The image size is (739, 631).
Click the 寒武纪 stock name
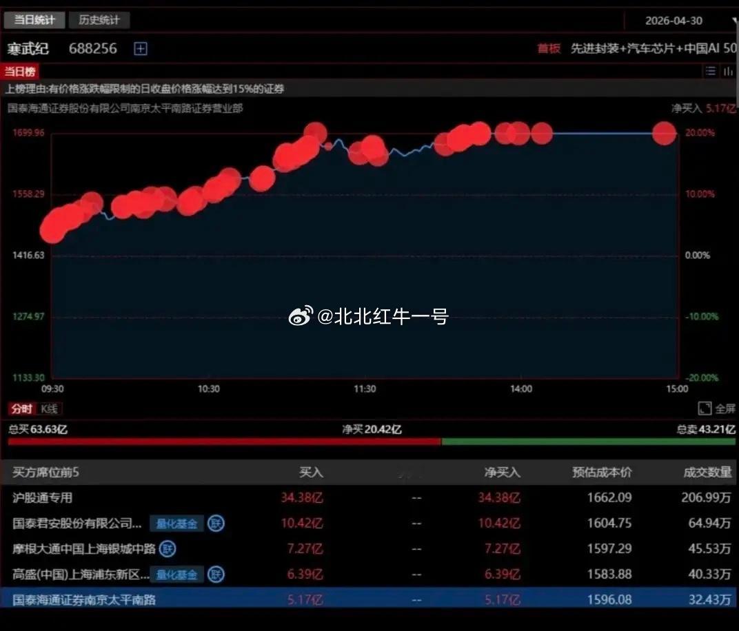pyautogui.click(x=28, y=48)
